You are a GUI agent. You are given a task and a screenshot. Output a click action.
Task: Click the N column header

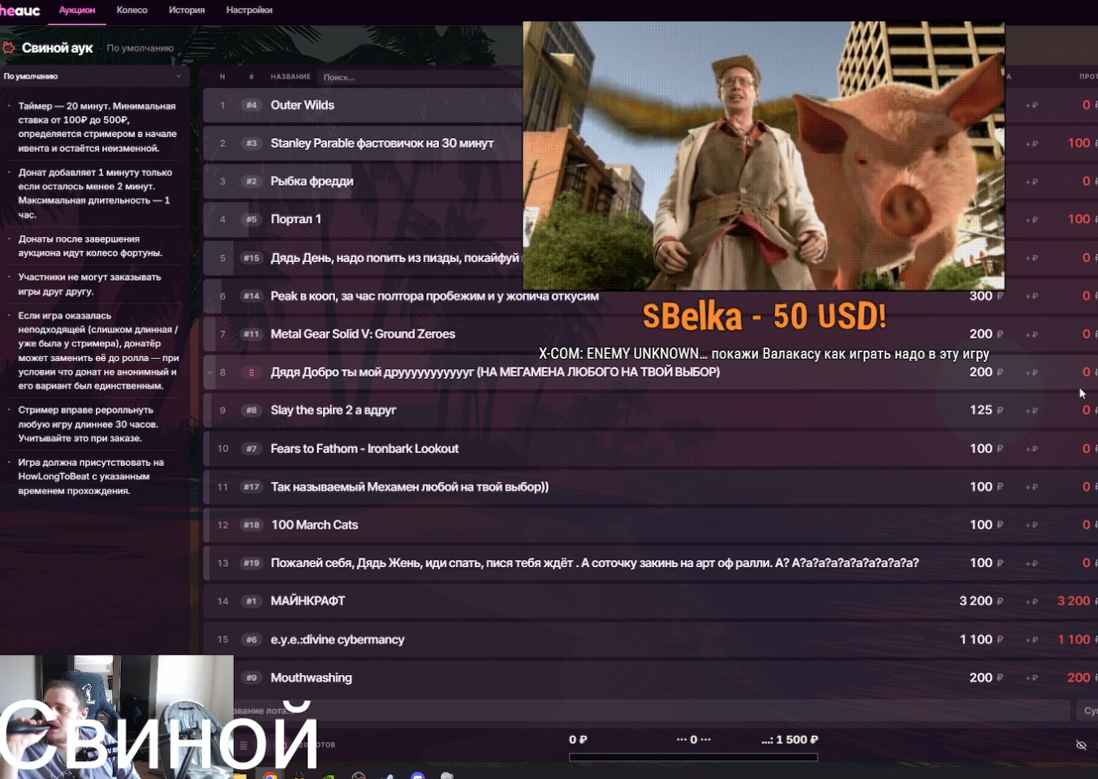pos(222,76)
